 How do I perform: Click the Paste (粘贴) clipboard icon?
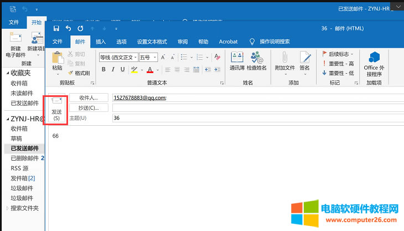(x=57, y=61)
